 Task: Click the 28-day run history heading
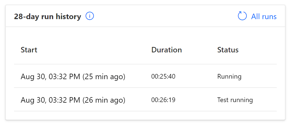(x=48, y=17)
